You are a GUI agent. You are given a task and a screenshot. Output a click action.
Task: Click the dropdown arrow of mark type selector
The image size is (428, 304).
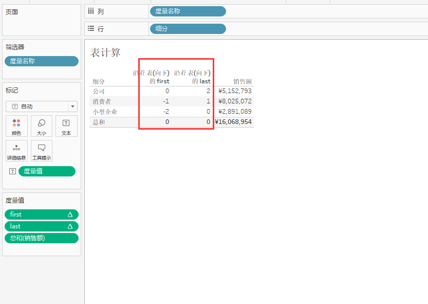click(x=72, y=106)
